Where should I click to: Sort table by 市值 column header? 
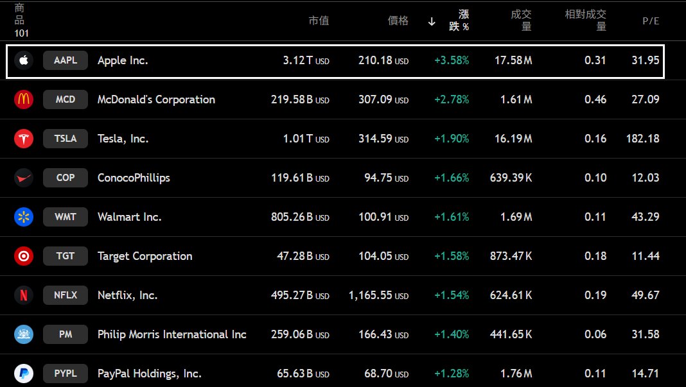click(319, 21)
